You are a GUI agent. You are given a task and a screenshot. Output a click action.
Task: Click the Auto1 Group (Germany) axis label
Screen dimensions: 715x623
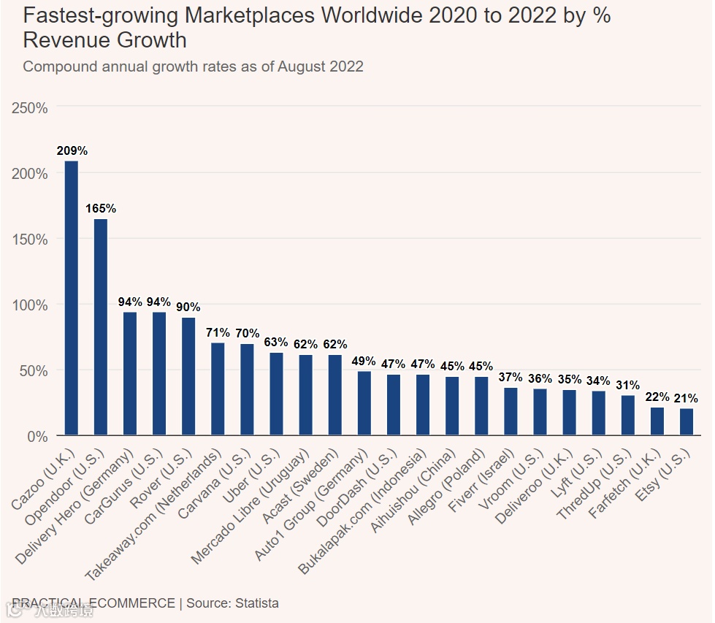click(311, 504)
